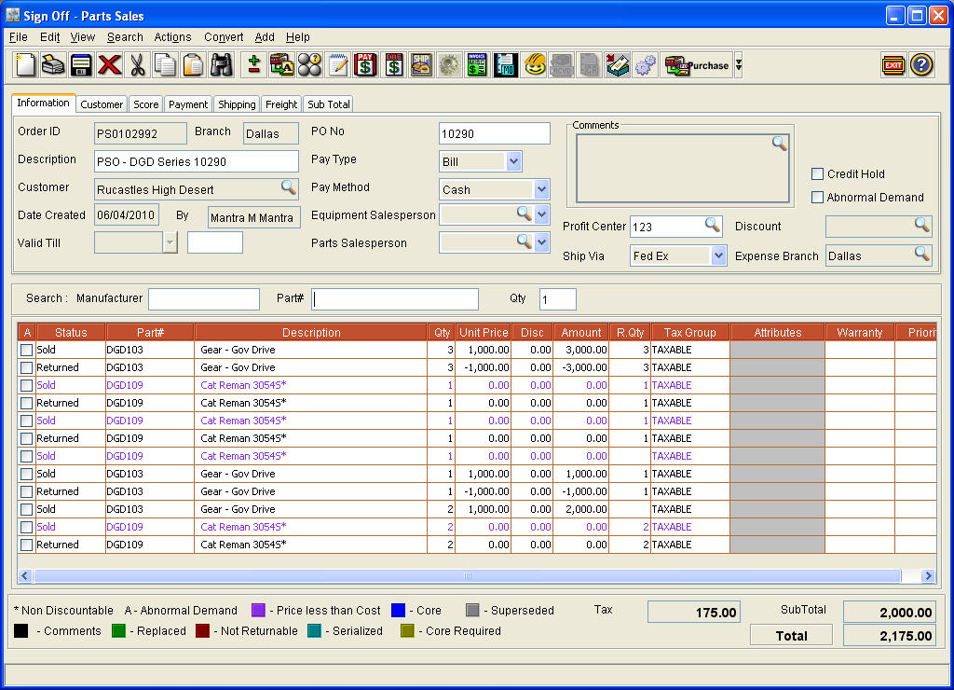Click the red X Delete icon
This screenshot has width=954, height=690.
[110, 64]
